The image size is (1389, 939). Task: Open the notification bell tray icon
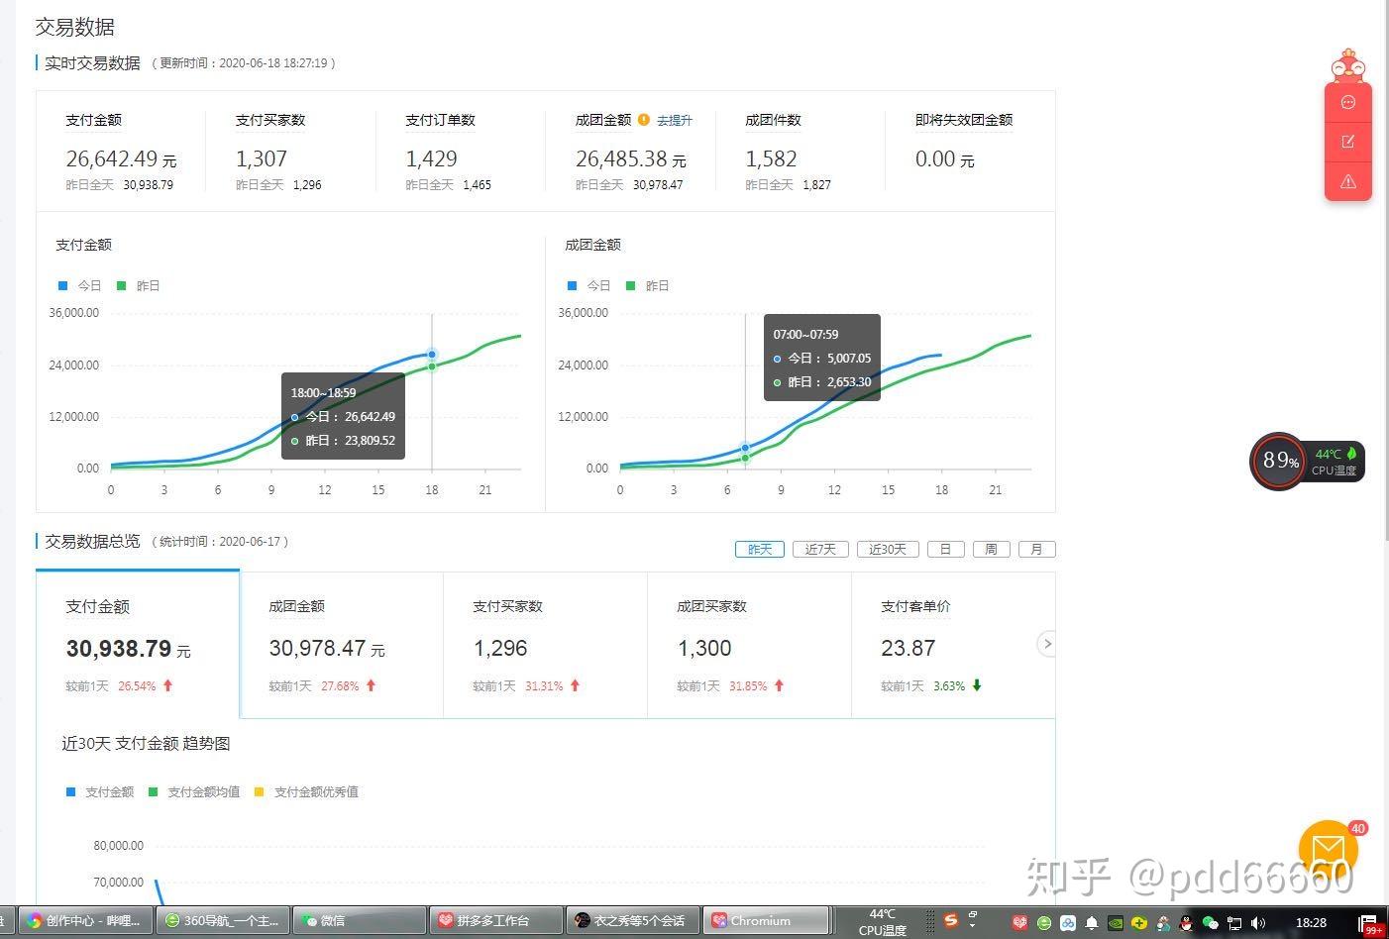pyautogui.click(x=1091, y=923)
